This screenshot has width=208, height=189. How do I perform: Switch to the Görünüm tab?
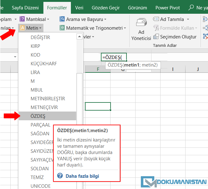[x=137, y=8]
